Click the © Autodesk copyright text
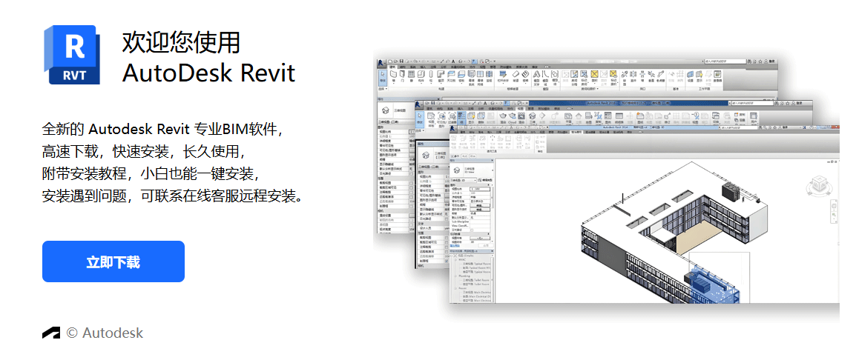The image size is (856, 360). coord(105,333)
